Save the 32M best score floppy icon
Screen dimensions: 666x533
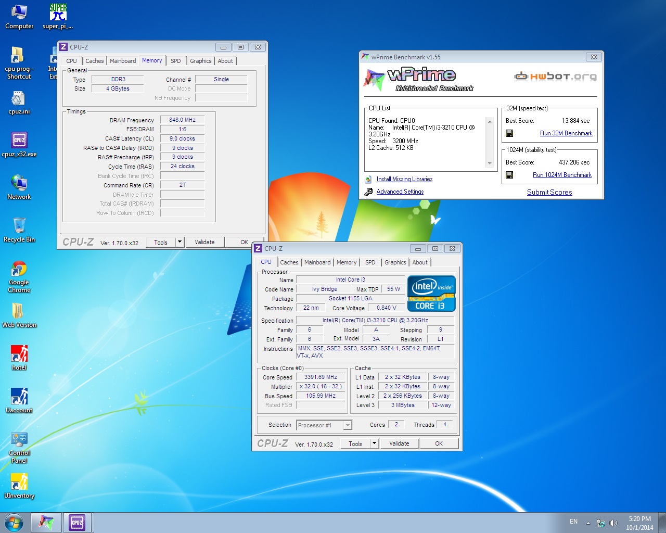tap(509, 133)
